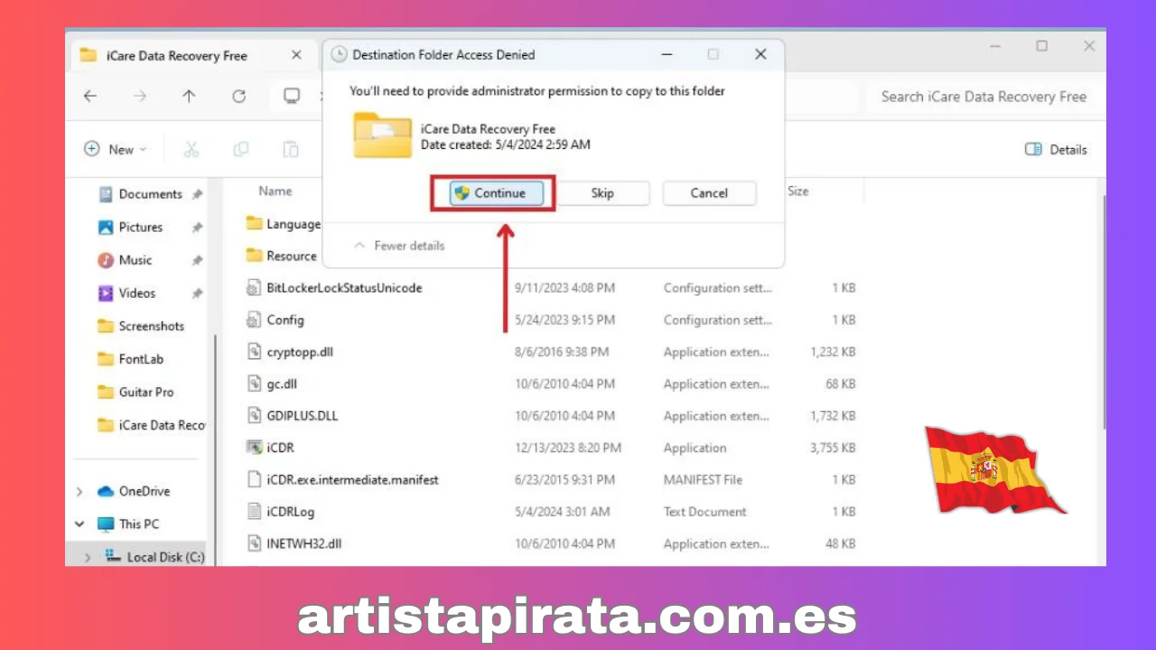Go forward in File Explorer
The width and height of the screenshot is (1156, 650).
click(x=139, y=96)
